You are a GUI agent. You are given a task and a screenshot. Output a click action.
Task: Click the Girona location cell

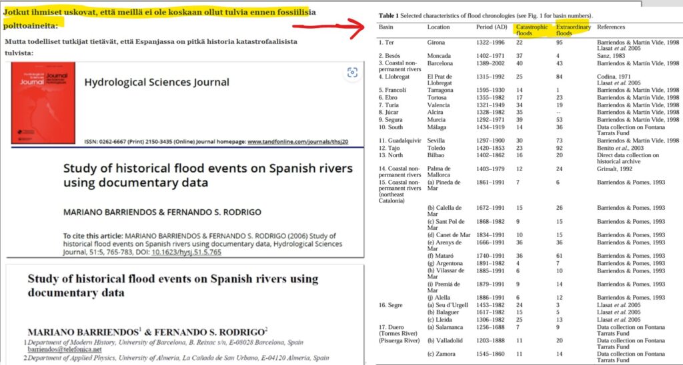[x=436, y=42]
